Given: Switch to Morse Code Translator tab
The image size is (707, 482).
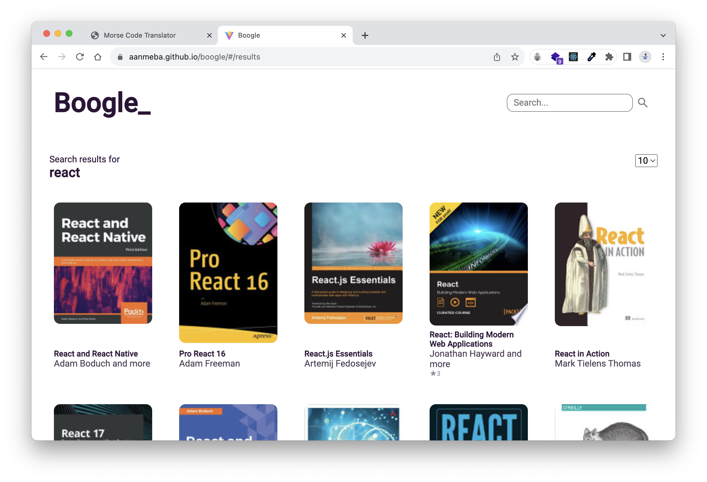Looking at the screenshot, I should click(140, 35).
